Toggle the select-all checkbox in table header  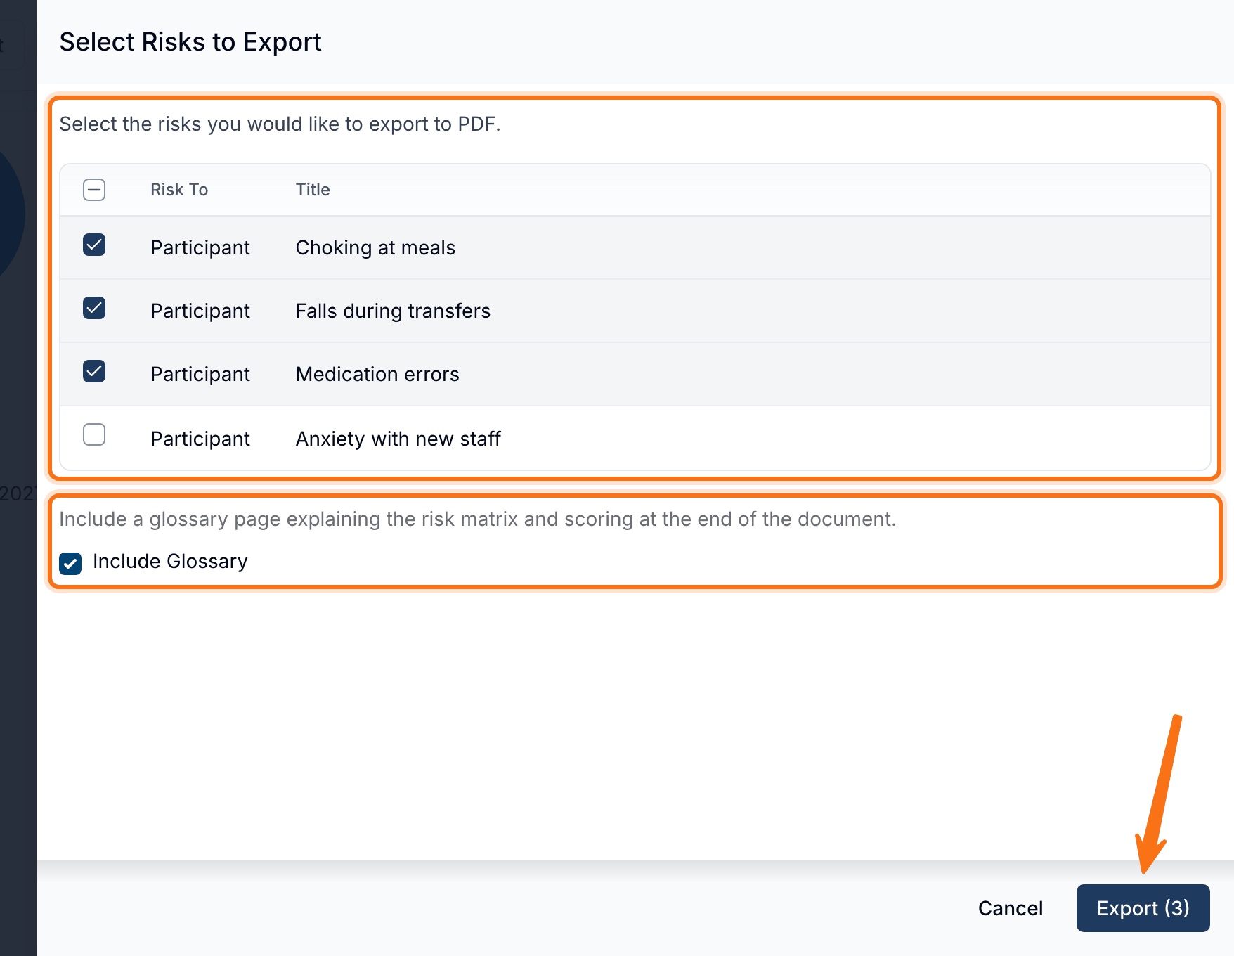coord(94,190)
